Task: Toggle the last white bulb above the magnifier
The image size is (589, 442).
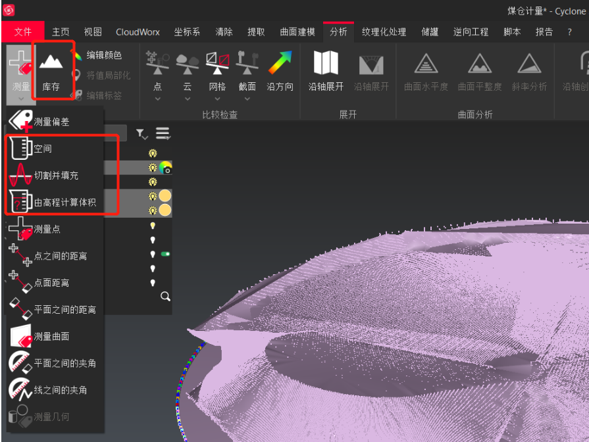Action: click(x=153, y=283)
